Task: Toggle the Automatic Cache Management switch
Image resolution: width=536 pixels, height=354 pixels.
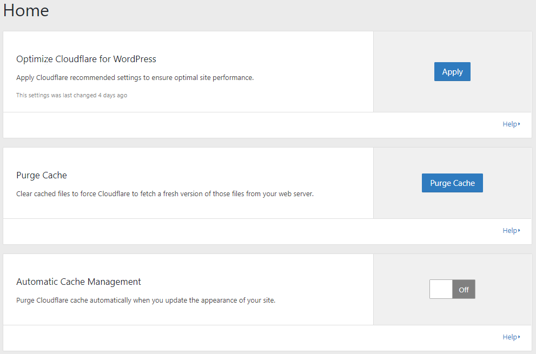Action: coord(452,289)
